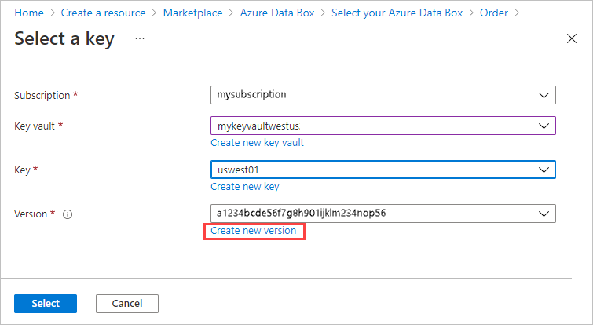Click the Create new key vault link
Image resolution: width=593 pixels, height=325 pixels.
coord(257,143)
